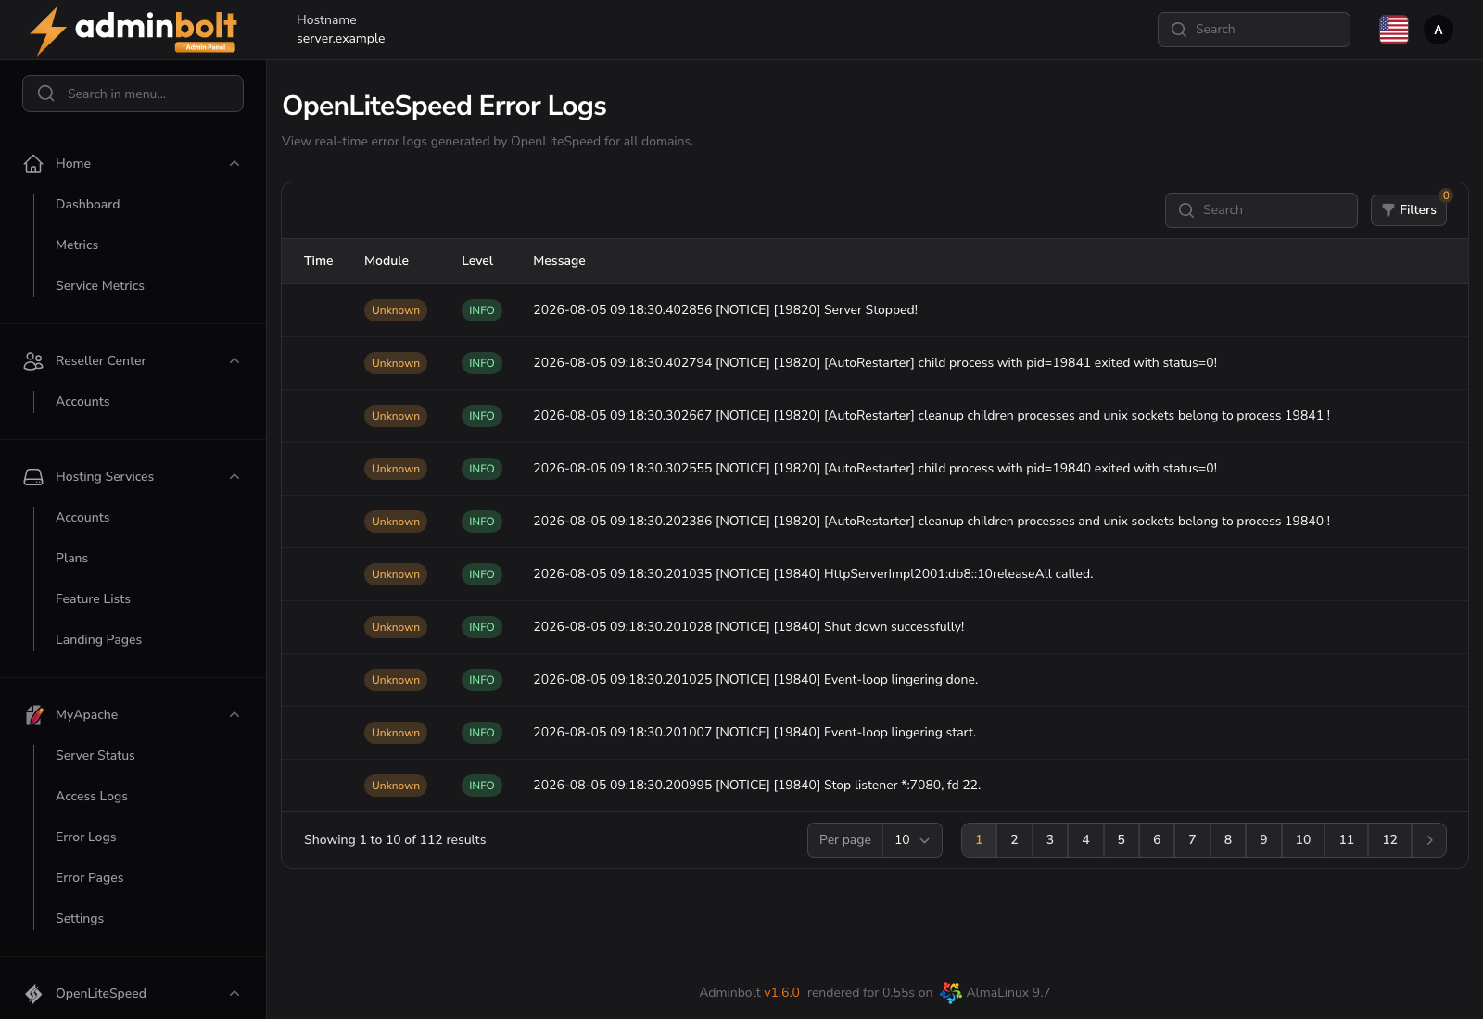The image size is (1483, 1019).
Task: Open Accounts under Reseller Center
Action: (x=82, y=402)
